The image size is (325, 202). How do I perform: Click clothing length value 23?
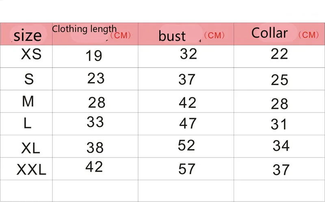[96, 78]
